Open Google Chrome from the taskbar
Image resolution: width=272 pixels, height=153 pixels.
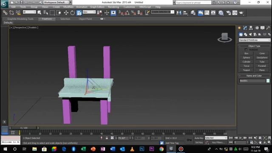(x=161, y=149)
